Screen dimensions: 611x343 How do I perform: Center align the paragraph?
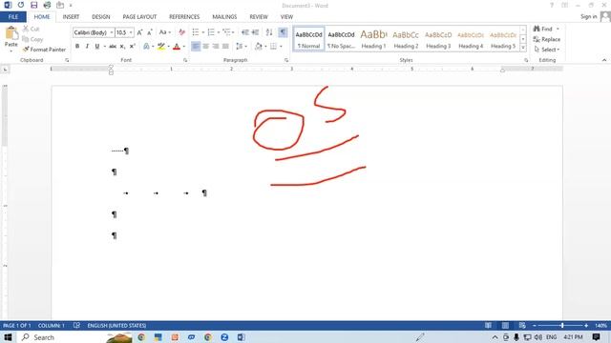[206, 47]
